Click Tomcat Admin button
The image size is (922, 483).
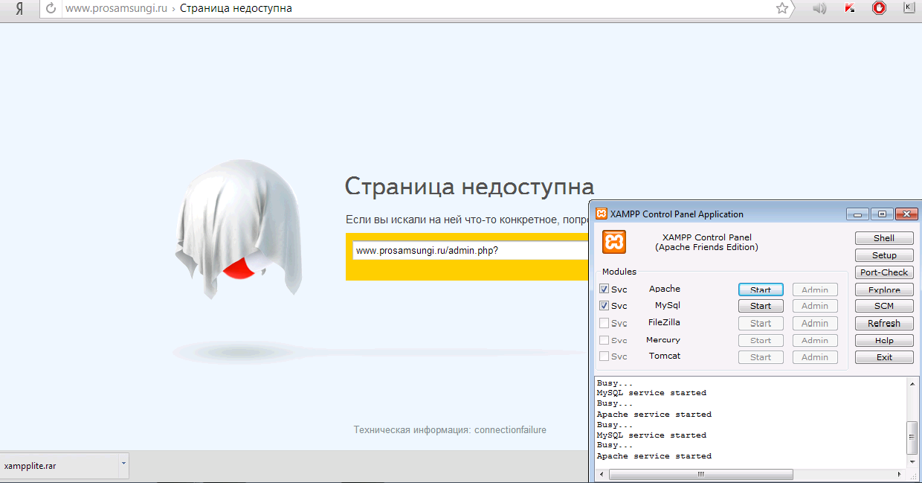tap(815, 357)
